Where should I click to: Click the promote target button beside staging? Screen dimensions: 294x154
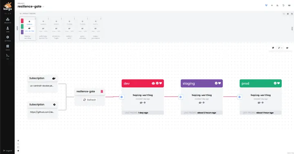[180, 97]
